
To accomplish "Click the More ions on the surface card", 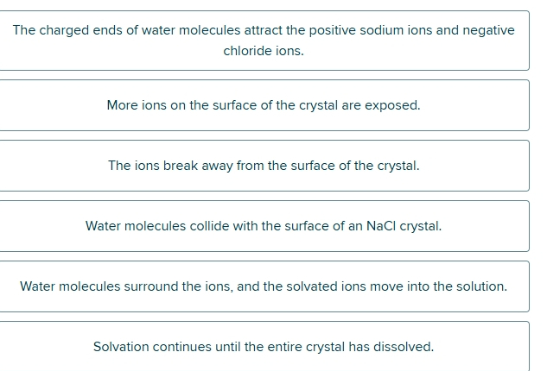I will click(x=264, y=105).
